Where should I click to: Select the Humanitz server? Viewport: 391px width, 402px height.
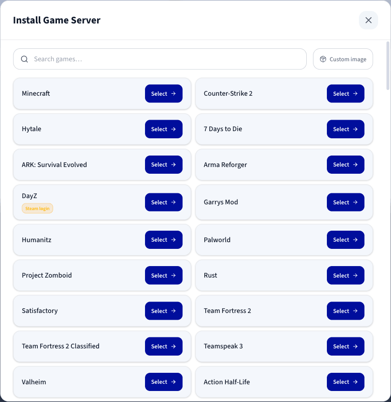click(x=164, y=240)
